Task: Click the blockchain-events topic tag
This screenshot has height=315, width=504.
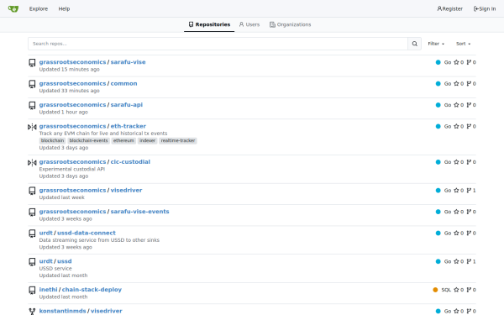Action: (x=88, y=141)
